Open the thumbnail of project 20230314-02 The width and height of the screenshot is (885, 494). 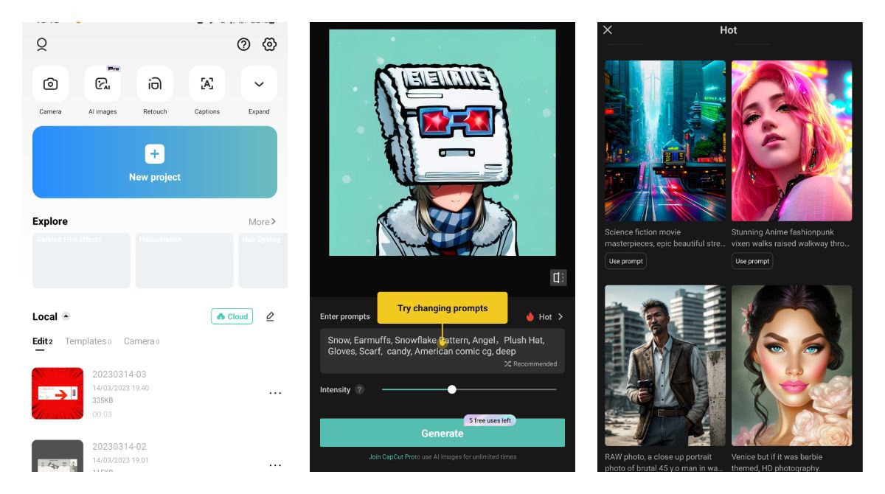pyautogui.click(x=58, y=456)
